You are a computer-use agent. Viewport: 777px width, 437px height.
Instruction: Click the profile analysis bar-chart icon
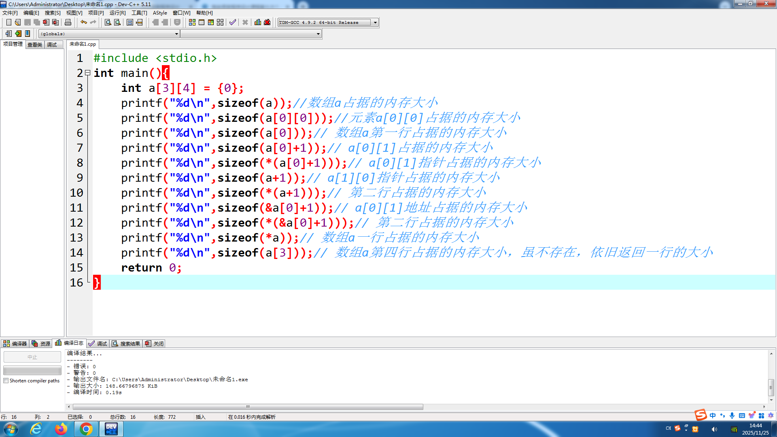point(258,22)
